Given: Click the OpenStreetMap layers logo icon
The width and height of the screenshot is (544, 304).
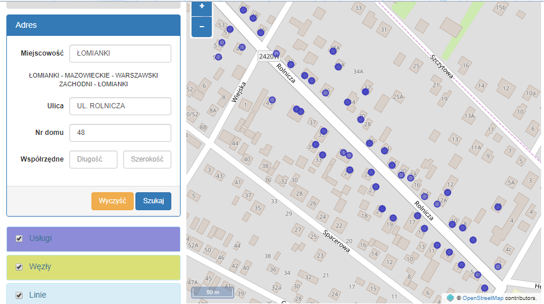Looking at the screenshot, I should [450, 298].
